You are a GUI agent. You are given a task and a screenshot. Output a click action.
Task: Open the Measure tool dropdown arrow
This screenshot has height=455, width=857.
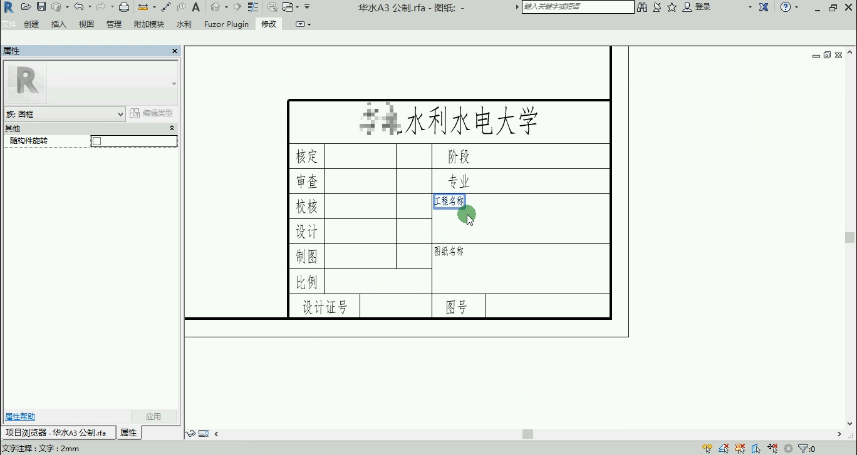click(154, 7)
